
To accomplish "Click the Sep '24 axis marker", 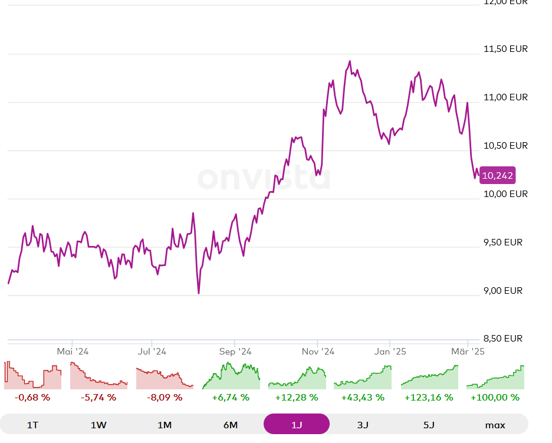I will click(x=235, y=352).
